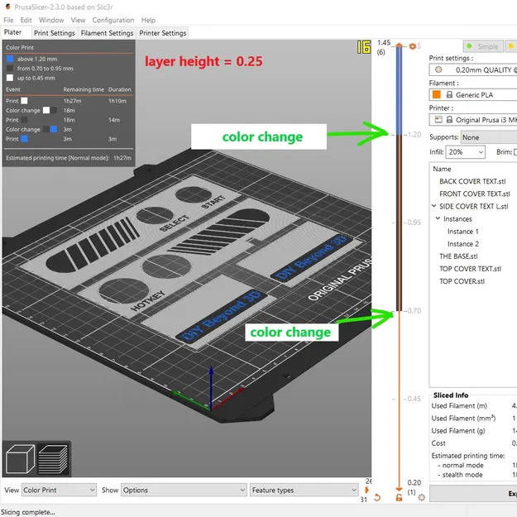Select Instance 2 in object list
517x517 pixels.
click(463, 244)
